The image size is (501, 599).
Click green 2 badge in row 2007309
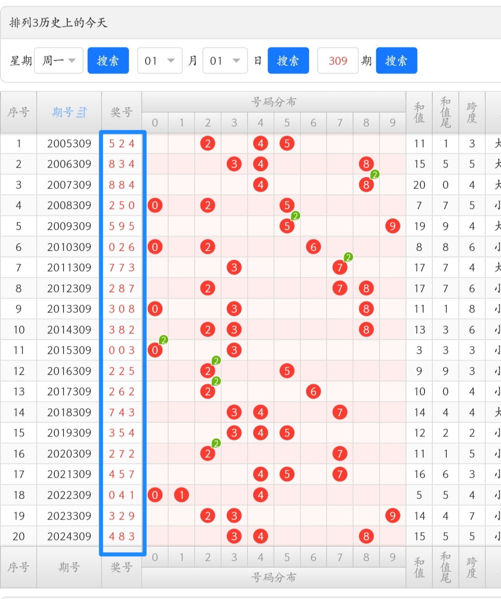pos(375,175)
